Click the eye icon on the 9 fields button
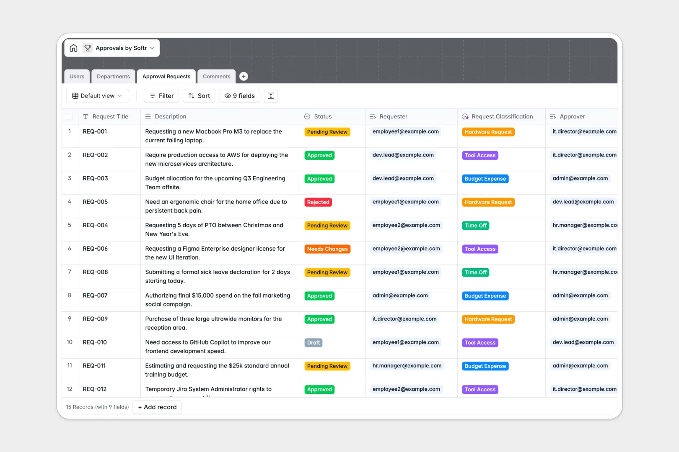The height and width of the screenshot is (452, 679). click(228, 95)
